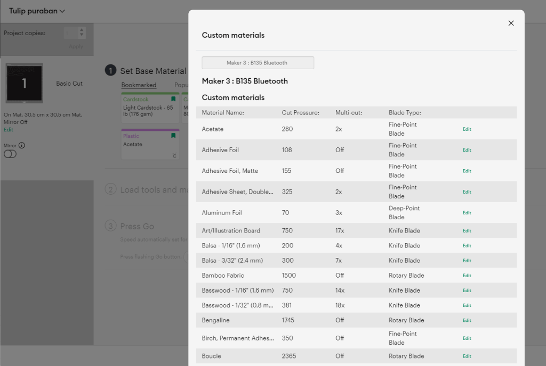Open the Mirror info tooltip icon
The width and height of the screenshot is (546, 366).
click(21, 145)
